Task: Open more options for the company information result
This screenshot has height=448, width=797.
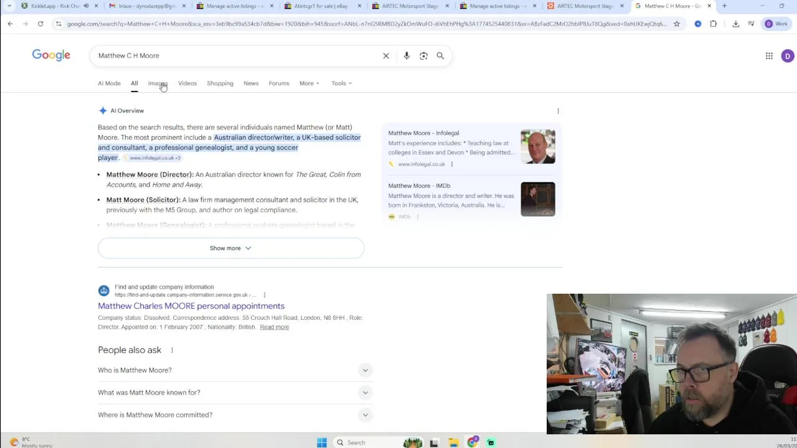Action: click(x=264, y=295)
